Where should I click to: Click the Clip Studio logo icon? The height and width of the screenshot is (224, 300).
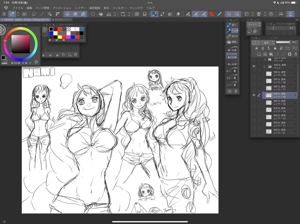(6, 8)
